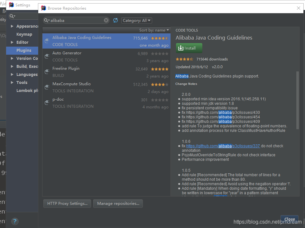305x228 pixels.
Task: Open HTTP Proxy Settings
Action: (x=67, y=204)
